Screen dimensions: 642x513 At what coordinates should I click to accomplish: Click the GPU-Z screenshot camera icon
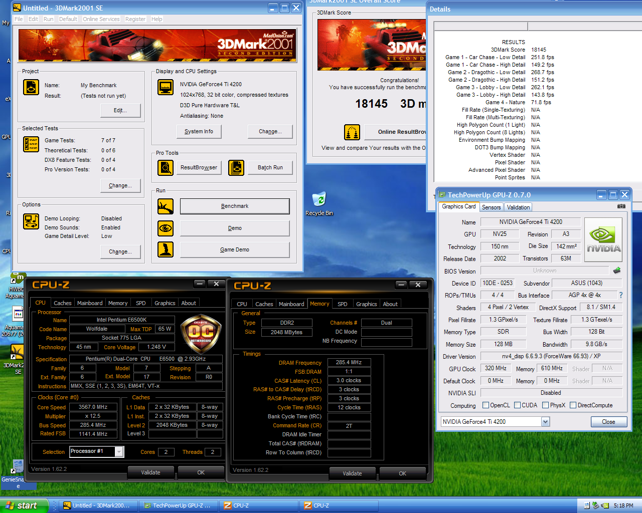pyautogui.click(x=621, y=206)
